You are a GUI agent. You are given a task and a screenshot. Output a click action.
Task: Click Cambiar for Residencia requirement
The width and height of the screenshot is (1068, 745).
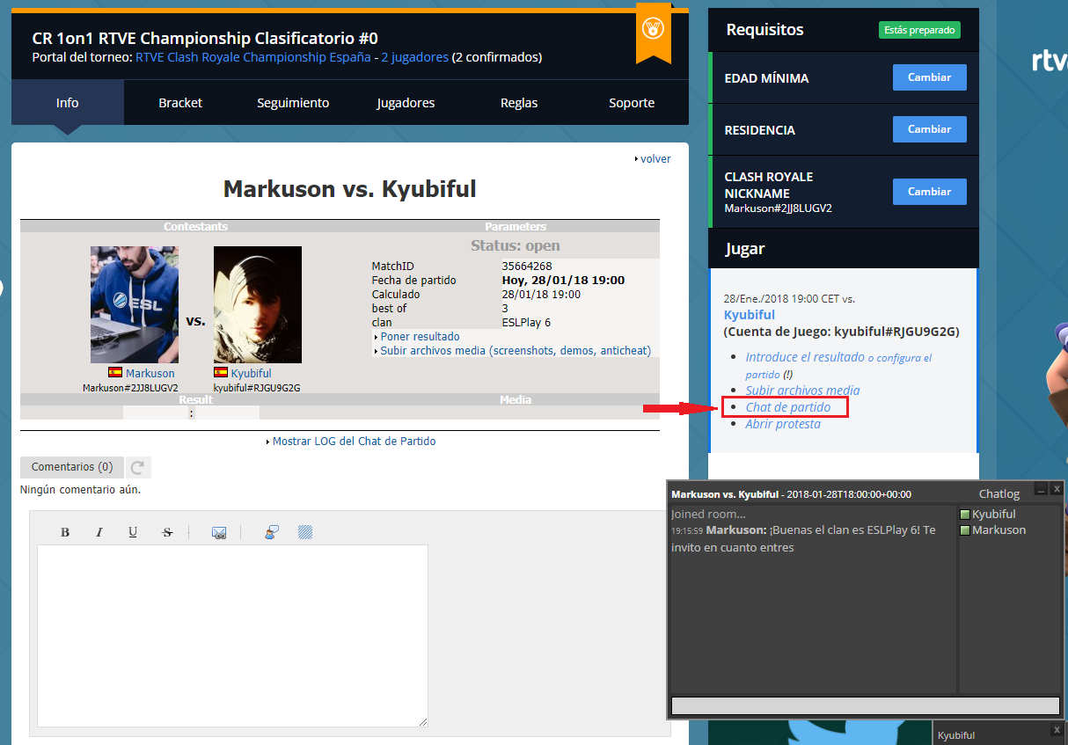coord(929,129)
